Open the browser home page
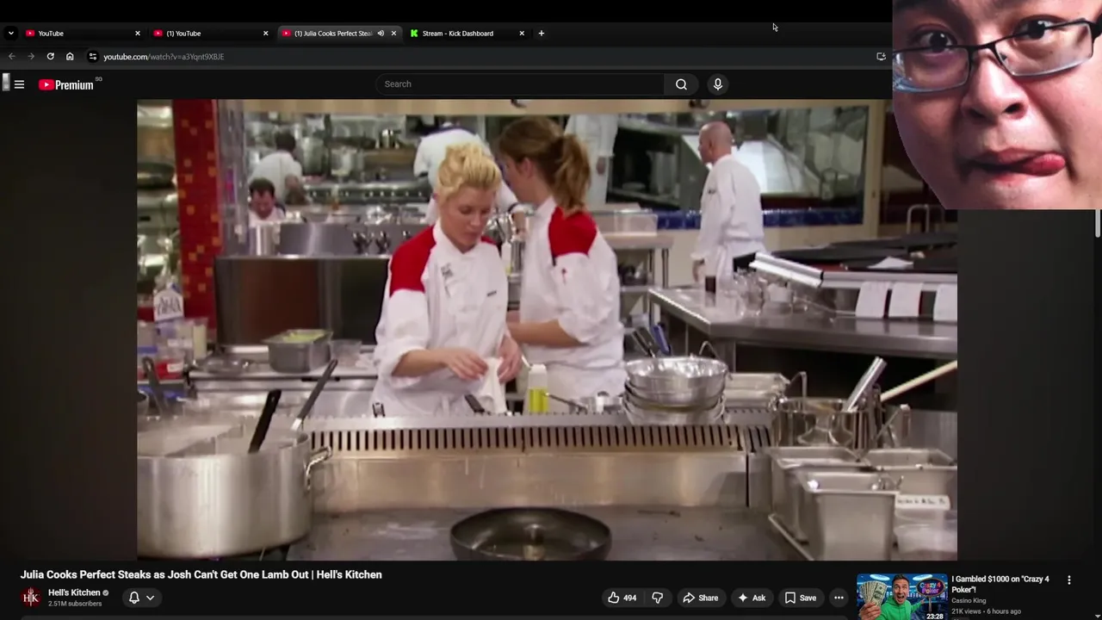The image size is (1102, 620). tap(70, 56)
